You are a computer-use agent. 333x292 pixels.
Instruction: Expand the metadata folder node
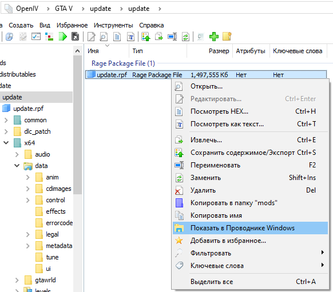(x=28, y=246)
